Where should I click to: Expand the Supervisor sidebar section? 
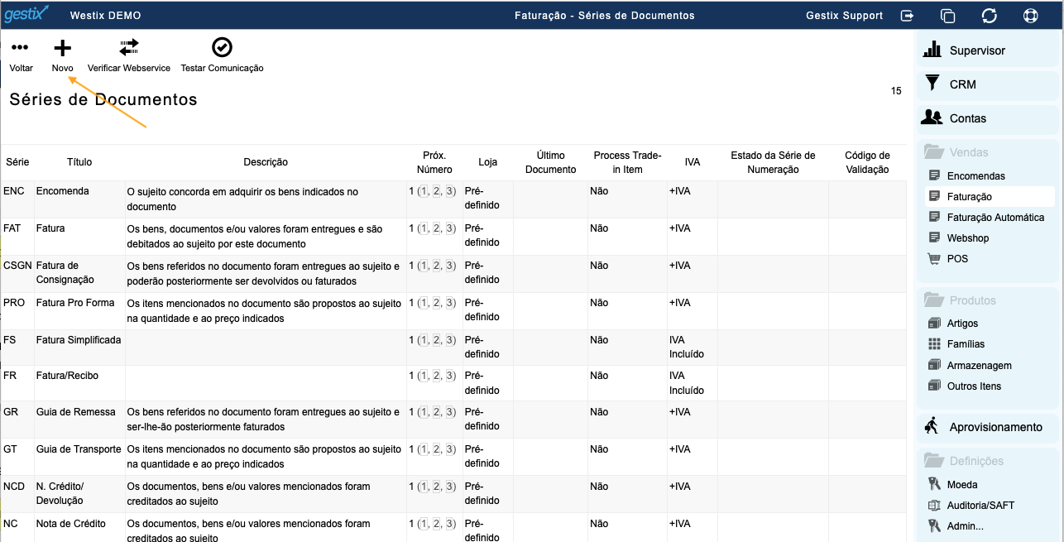(976, 50)
